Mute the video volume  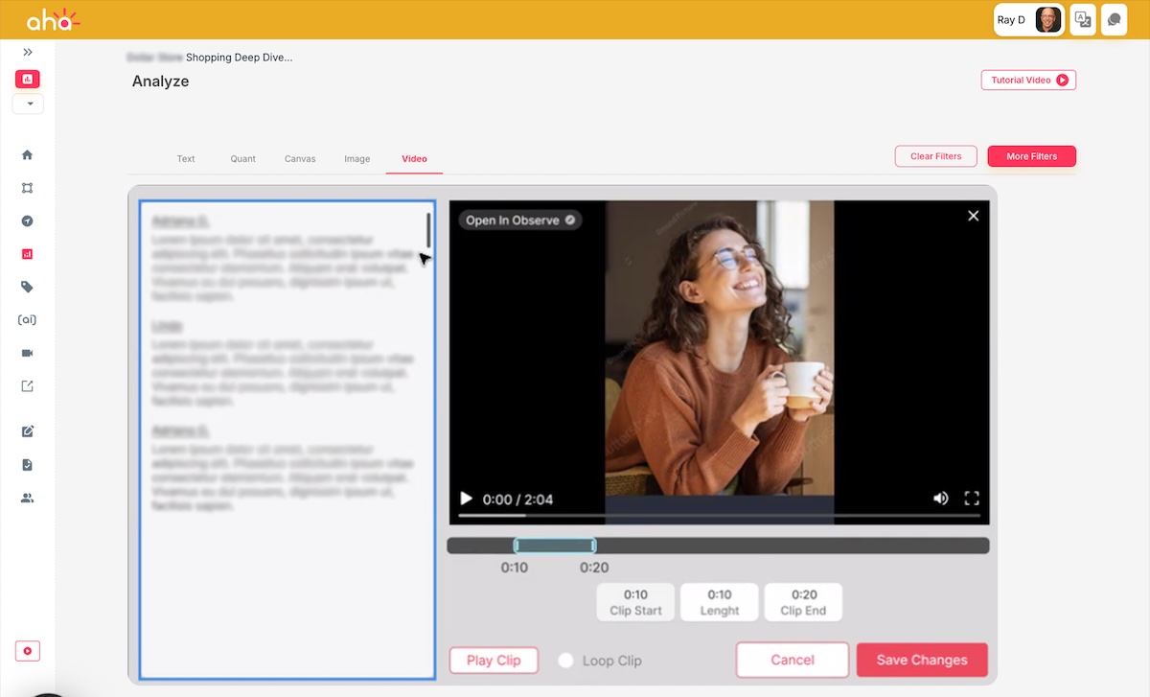[941, 499]
